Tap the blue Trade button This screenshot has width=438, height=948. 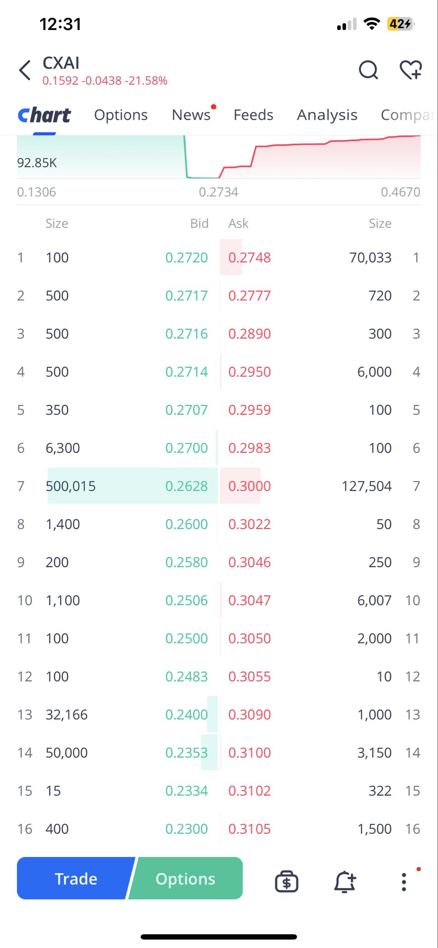(76, 878)
